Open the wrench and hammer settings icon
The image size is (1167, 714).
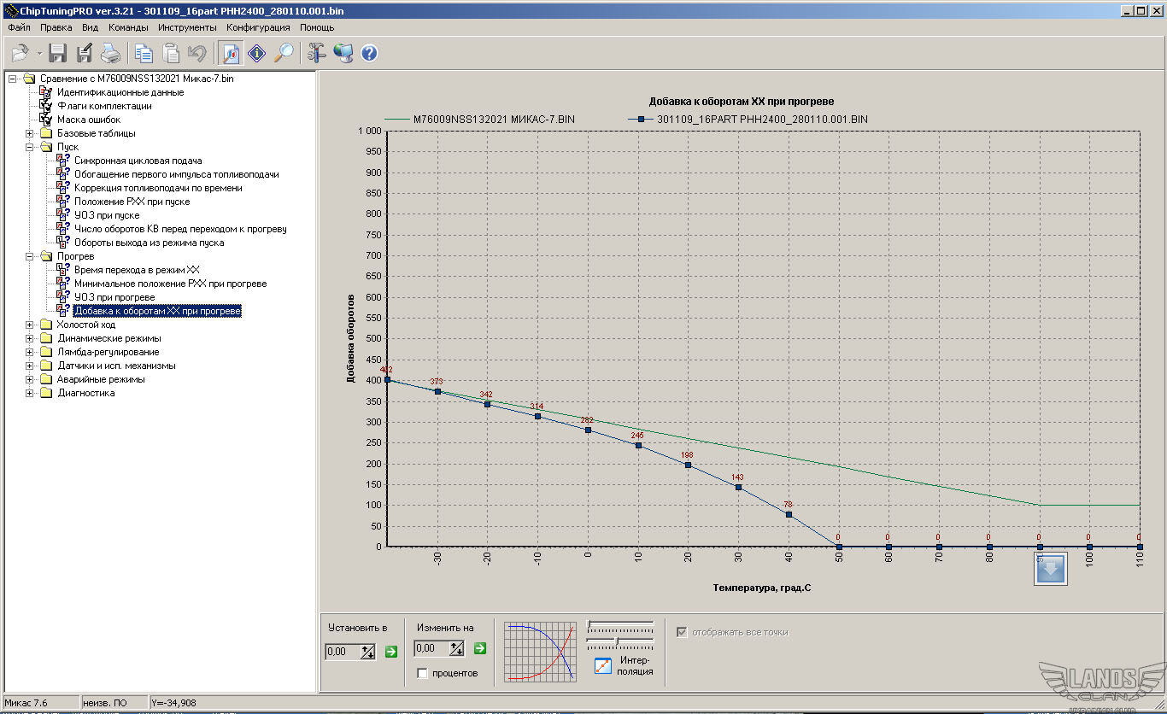(x=317, y=53)
